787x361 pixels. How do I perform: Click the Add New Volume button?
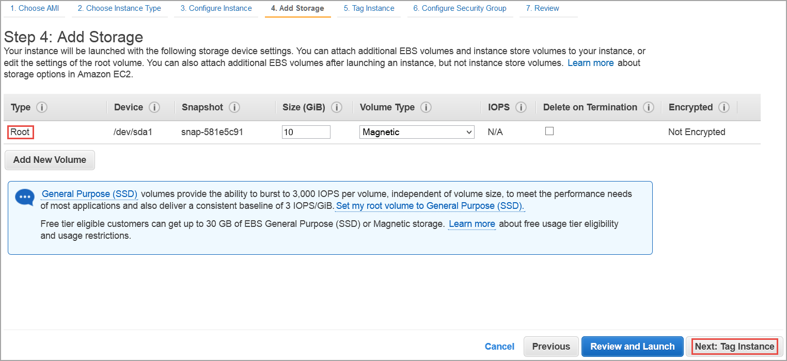pyautogui.click(x=50, y=160)
